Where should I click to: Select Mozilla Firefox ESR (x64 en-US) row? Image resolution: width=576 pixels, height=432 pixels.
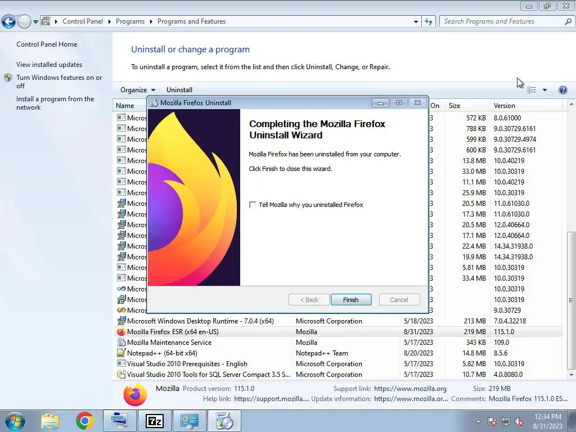(x=338, y=332)
